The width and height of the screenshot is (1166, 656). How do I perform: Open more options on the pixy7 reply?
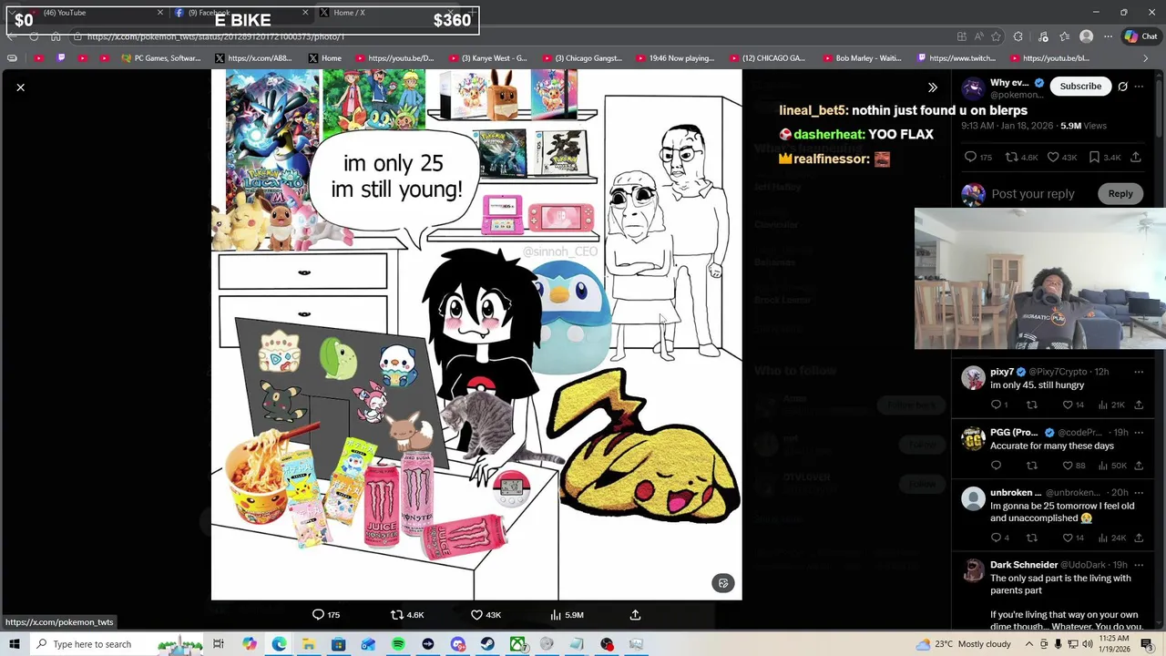[1139, 372]
